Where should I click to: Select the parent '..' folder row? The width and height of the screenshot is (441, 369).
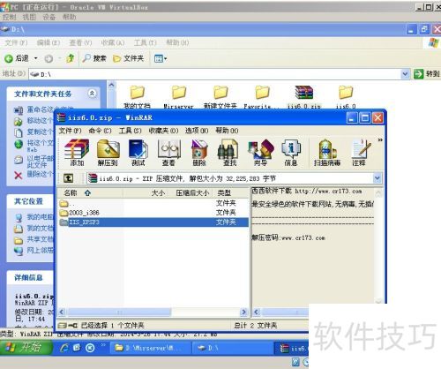(153, 203)
